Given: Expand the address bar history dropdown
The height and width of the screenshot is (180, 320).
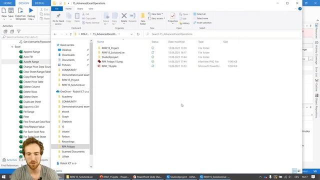Looking at the screenshot, I should [x=131, y=34].
